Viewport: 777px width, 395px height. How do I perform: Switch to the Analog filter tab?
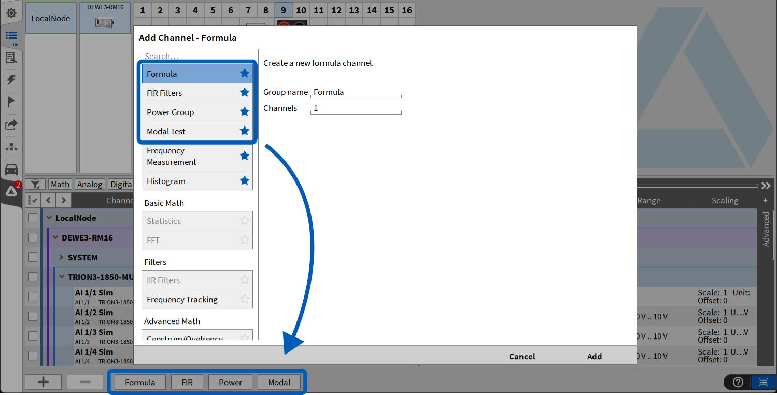tap(90, 184)
